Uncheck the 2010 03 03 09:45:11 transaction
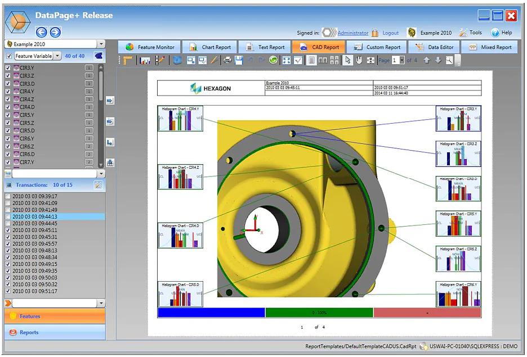Image resolution: width=527 pixels, height=357 pixels. [x=8, y=231]
